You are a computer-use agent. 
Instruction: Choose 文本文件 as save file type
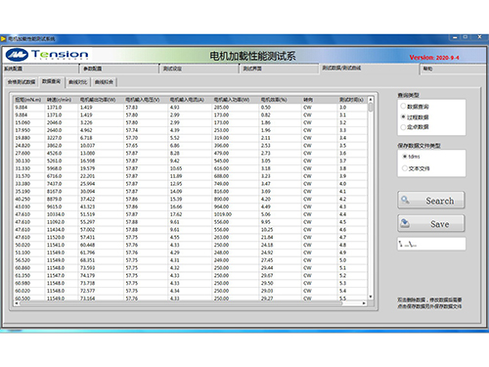[x=405, y=168]
